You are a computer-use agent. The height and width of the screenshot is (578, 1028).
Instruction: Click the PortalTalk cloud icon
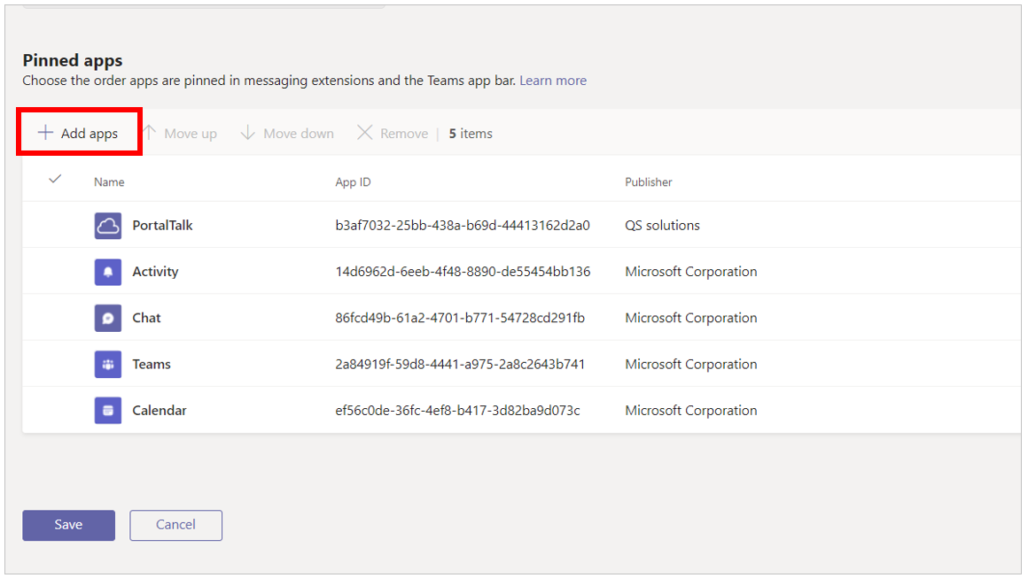(107, 225)
